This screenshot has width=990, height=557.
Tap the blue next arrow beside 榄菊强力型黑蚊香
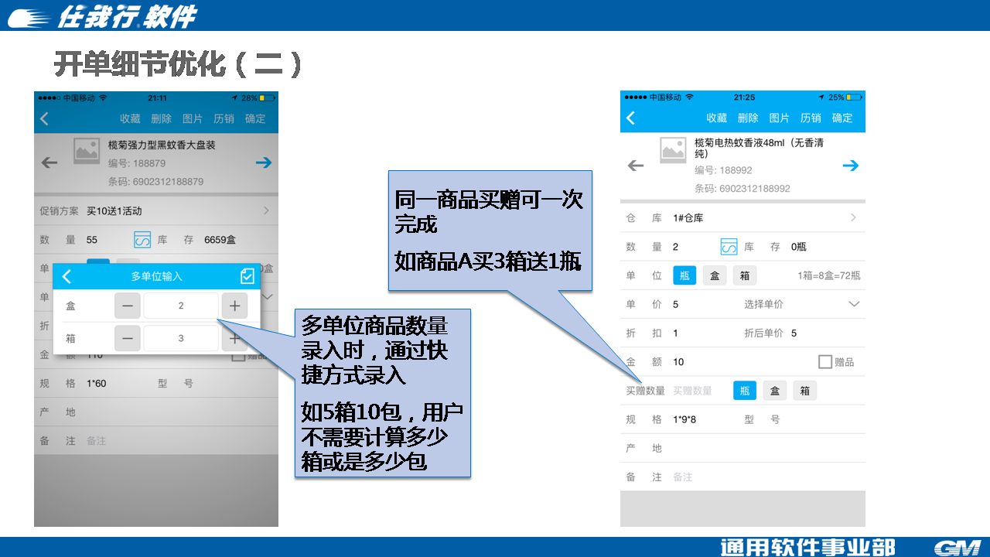264,162
